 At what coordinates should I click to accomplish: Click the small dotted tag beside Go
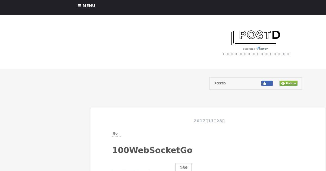(120, 136)
